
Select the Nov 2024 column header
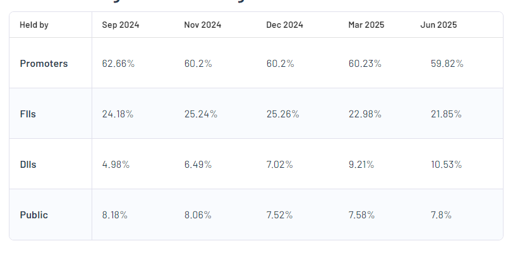click(x=203, y=25)
